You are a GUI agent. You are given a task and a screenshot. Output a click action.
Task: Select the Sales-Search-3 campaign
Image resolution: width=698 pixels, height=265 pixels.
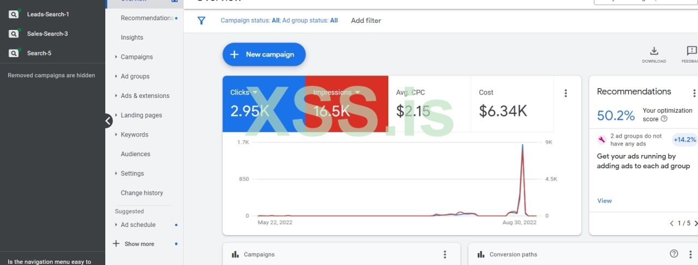click(47, 34)
